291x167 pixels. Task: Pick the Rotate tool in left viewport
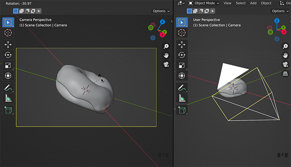pos(8,55)
